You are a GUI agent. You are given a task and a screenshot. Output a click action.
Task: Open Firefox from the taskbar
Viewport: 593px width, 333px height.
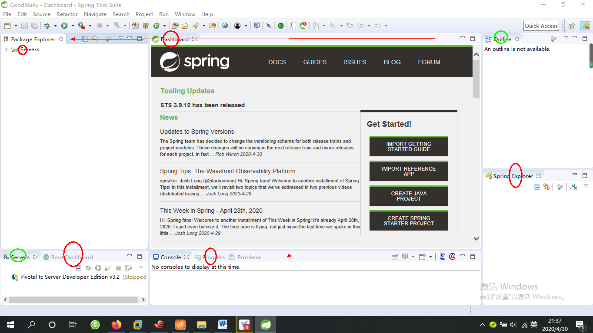click(x=116, y=324)
